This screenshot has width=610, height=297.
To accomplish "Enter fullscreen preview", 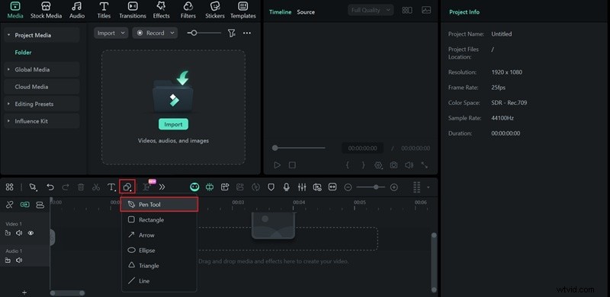I will click(x=425, y=165).
